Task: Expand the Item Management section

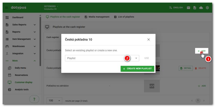Action: pyautogui.click(x=35, y=39)
